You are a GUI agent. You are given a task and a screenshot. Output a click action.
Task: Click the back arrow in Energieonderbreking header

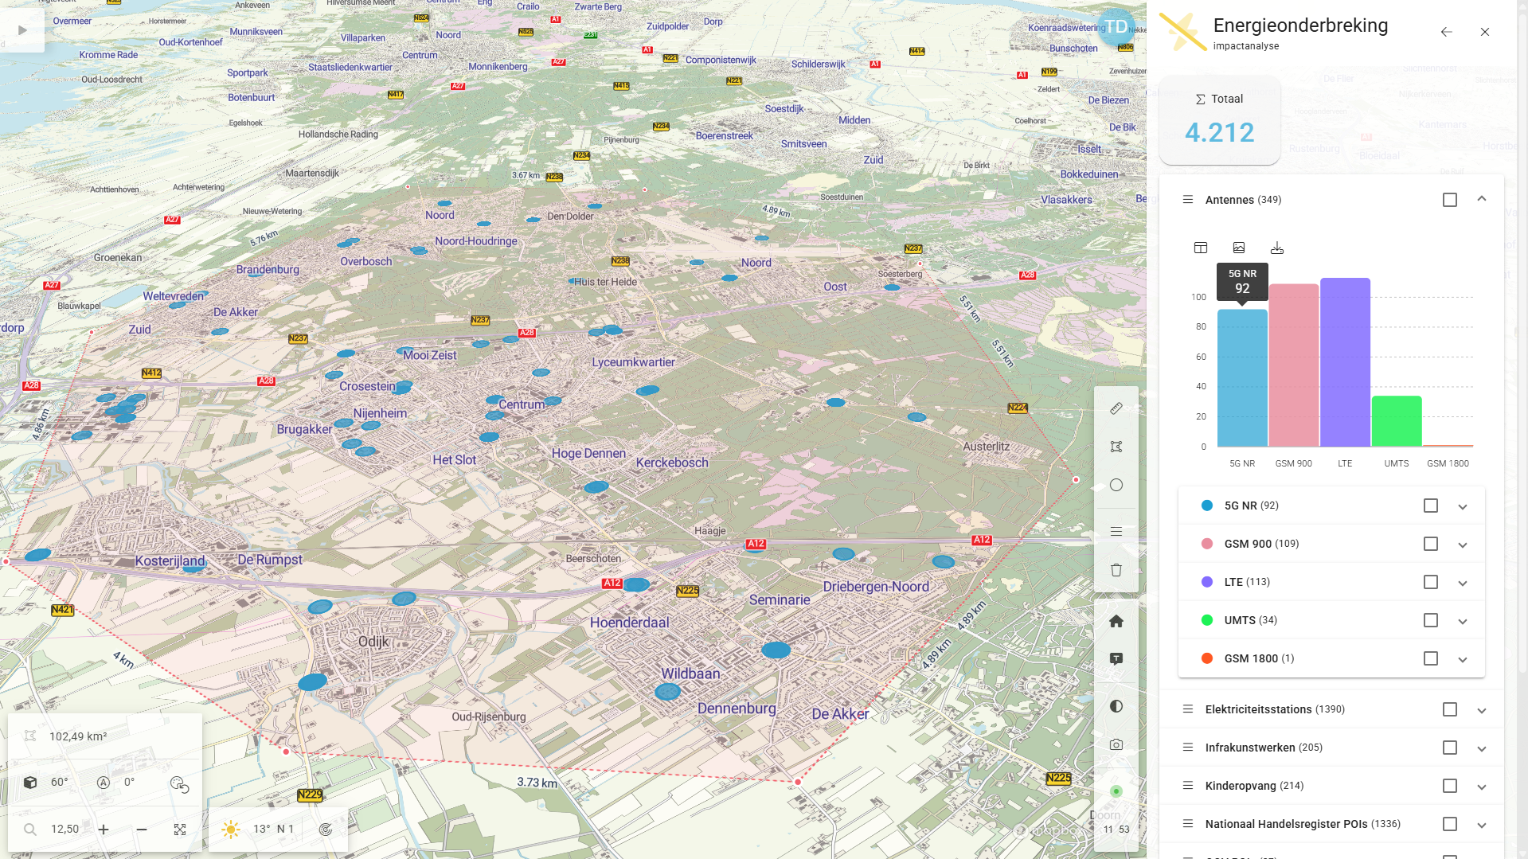point(1446,32)
